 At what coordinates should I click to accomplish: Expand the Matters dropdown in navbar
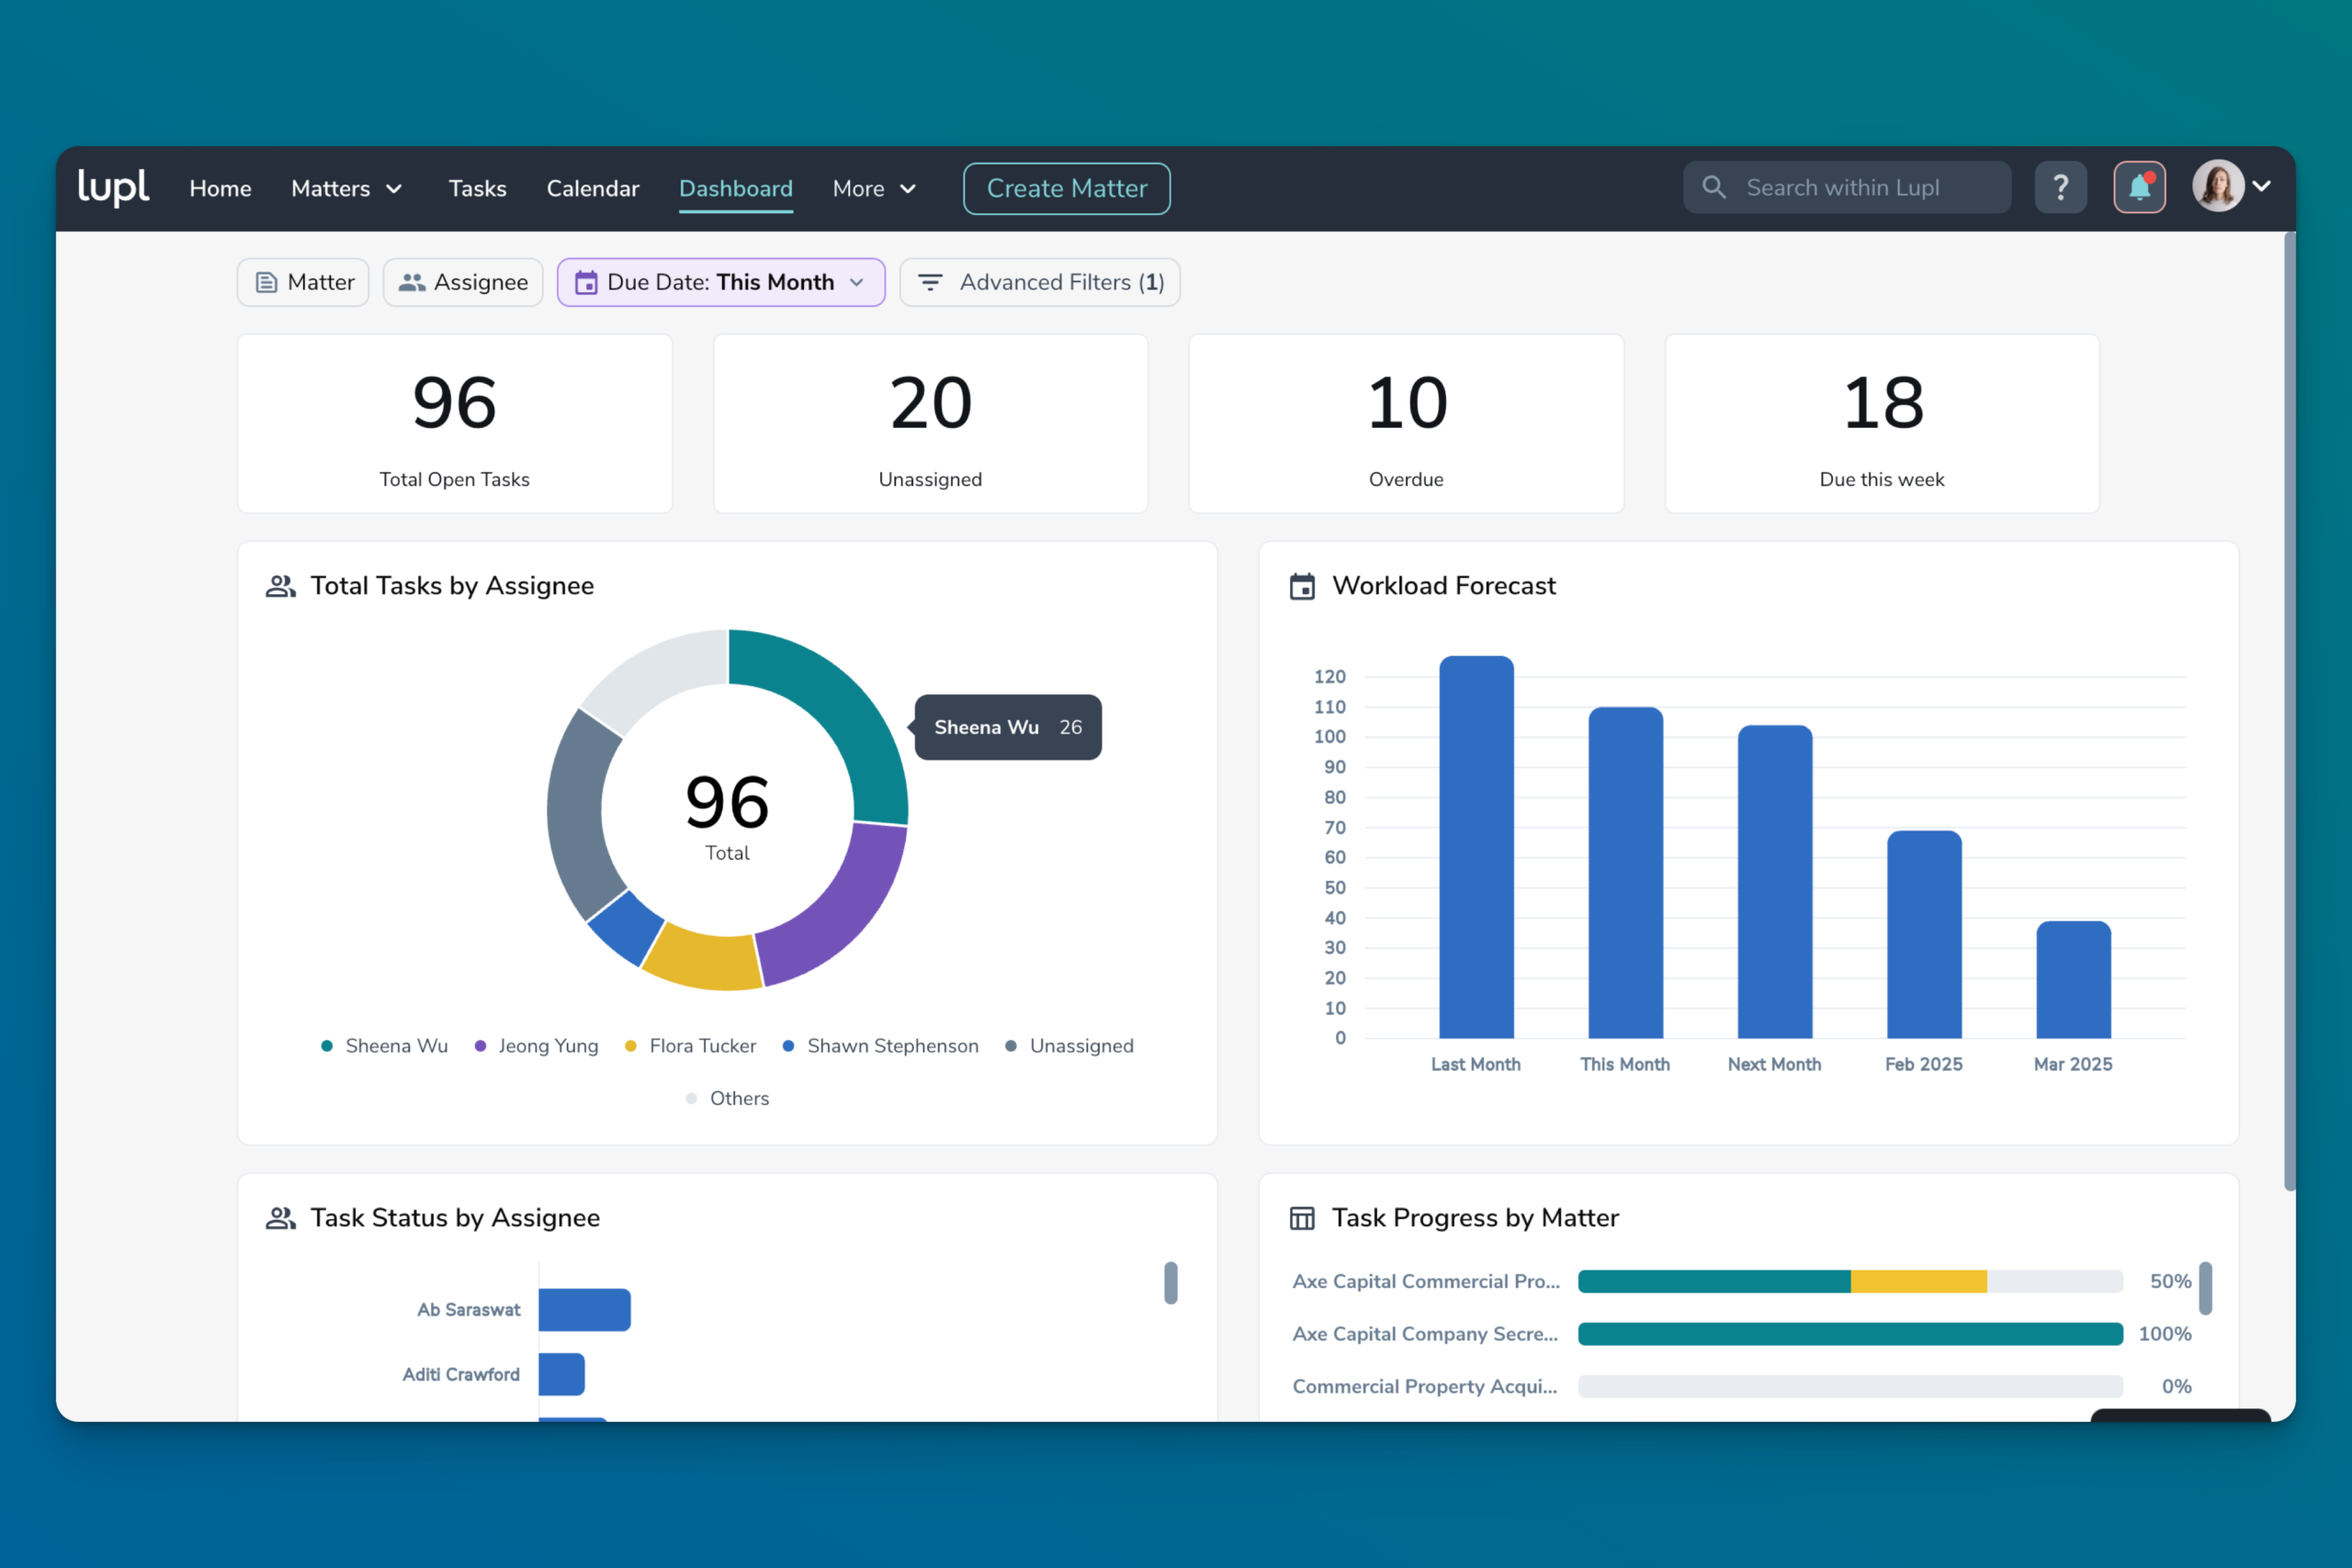click(347, 188)
